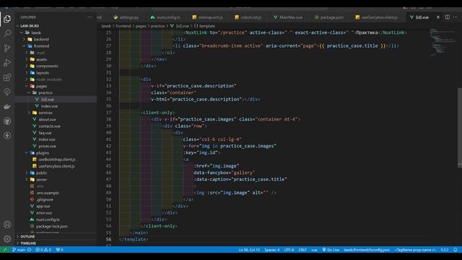
Task: Expand the OUTLINE section
Action: pos(56,236)
